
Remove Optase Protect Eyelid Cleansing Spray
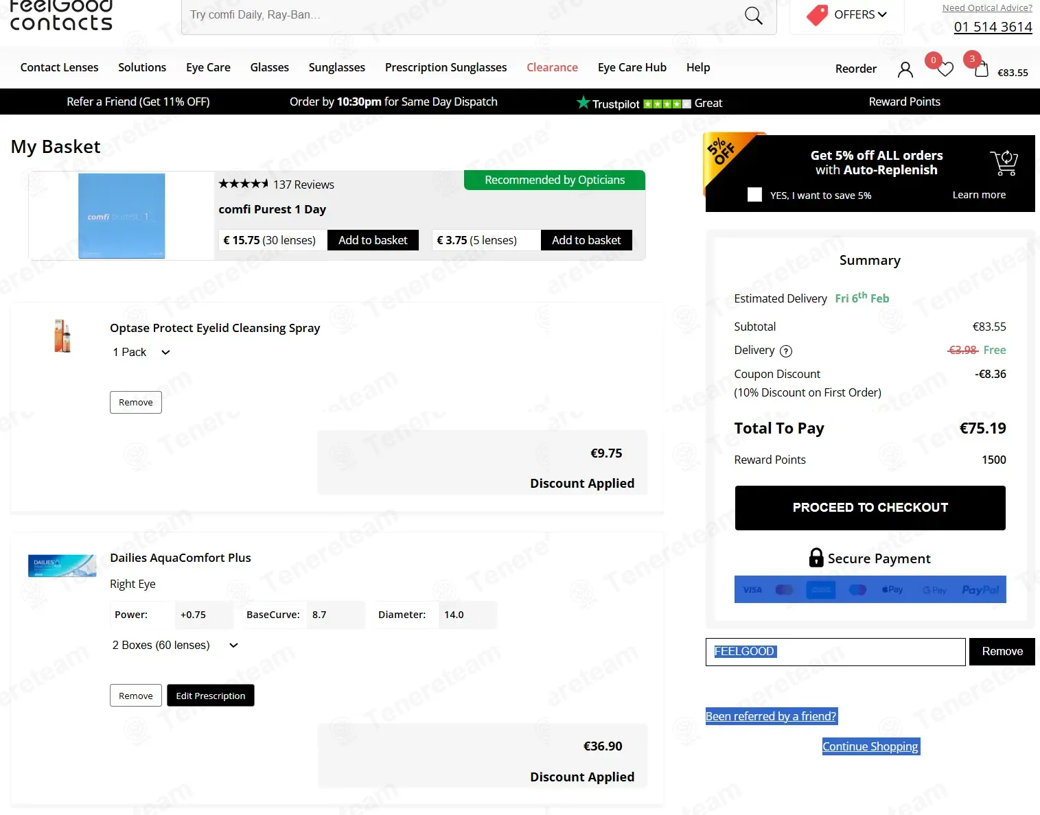click(x=136, y=402)
